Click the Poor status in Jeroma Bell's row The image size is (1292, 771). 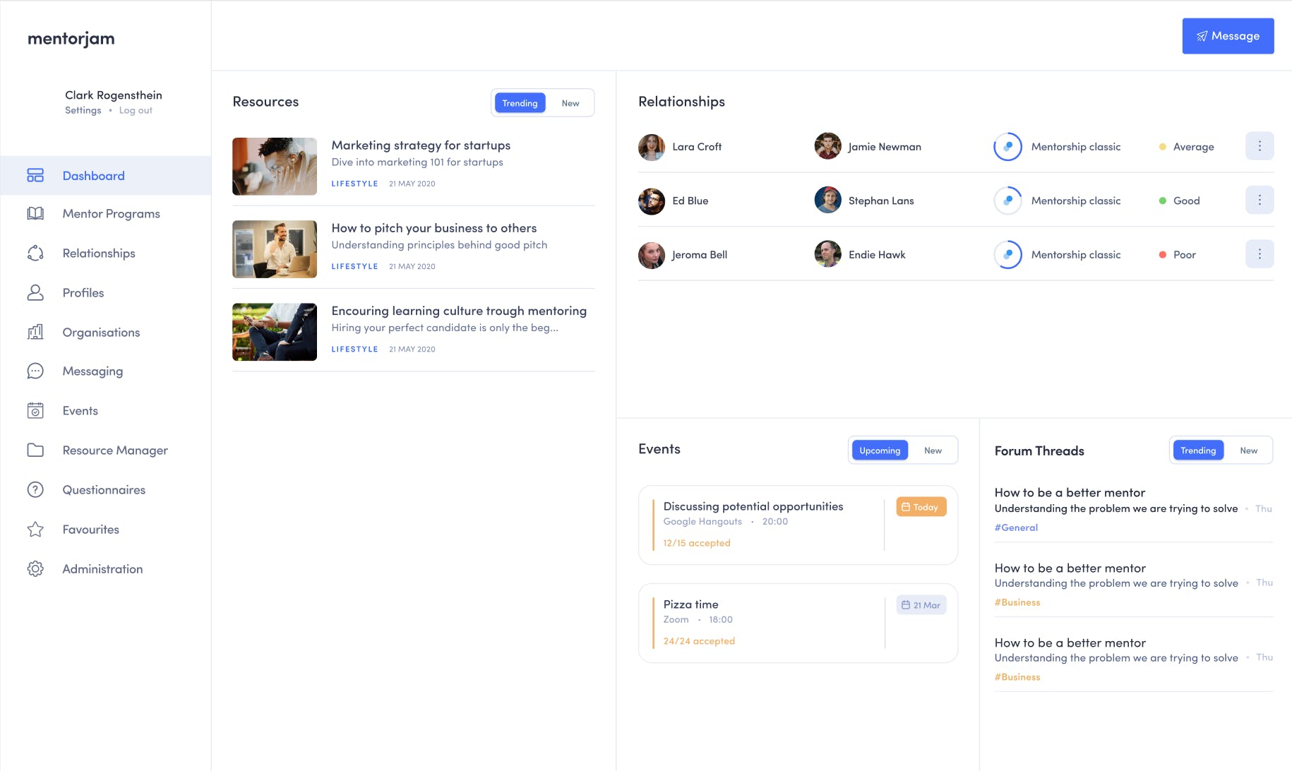1178,255
